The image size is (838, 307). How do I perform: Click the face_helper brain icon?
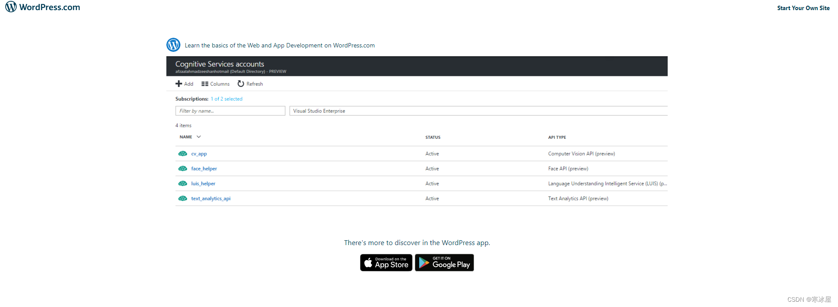(x=183, y=169)
